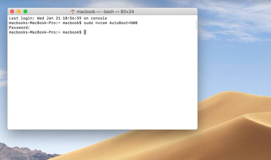Click the left bracket mark beside Password line
271x160 pixels.
tap(8, 27)
